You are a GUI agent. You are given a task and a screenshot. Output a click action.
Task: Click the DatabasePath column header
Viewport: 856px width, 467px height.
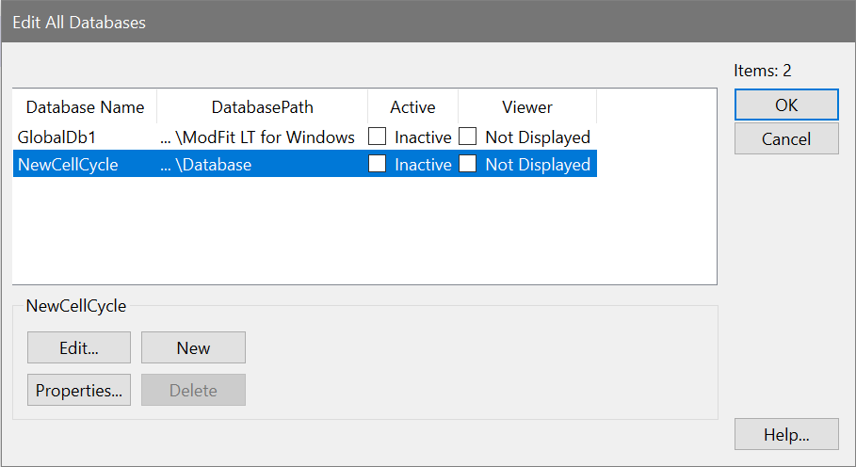pos(262,107)
